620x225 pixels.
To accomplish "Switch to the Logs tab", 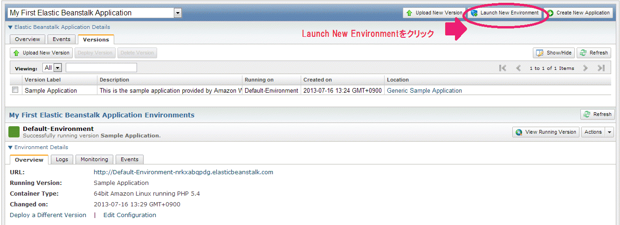I will click(x=62, y=160).
